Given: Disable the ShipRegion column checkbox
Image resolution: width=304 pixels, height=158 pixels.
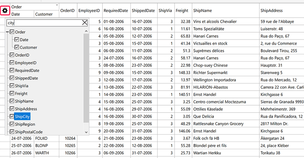Looking at the screenshot, I should [x=12, y=124].
